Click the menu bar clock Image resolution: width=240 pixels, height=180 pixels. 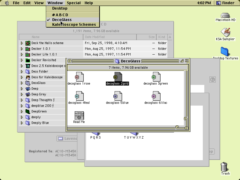(204, 3)
